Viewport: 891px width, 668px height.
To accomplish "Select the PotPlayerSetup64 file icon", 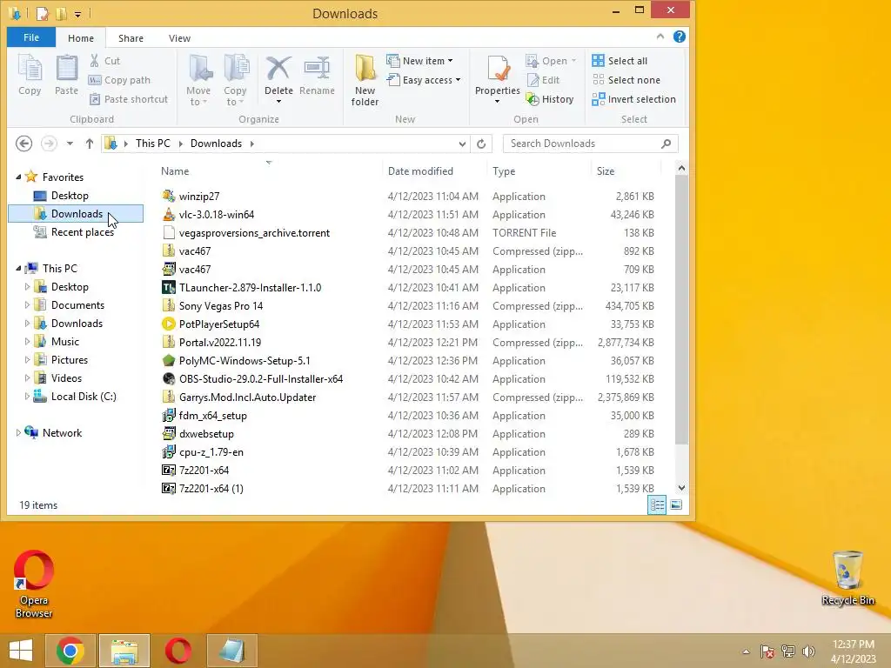I will (169, 324).
